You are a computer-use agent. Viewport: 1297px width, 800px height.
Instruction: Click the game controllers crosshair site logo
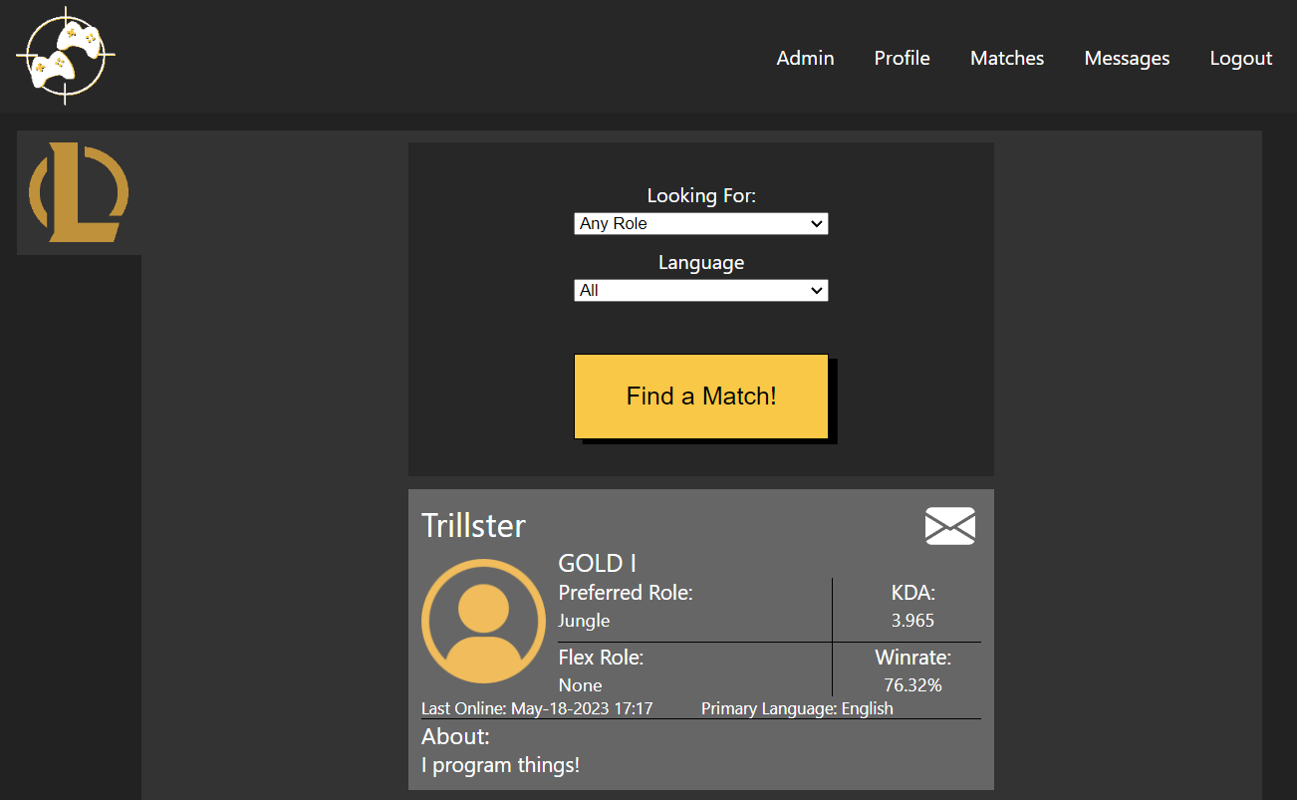66,56
